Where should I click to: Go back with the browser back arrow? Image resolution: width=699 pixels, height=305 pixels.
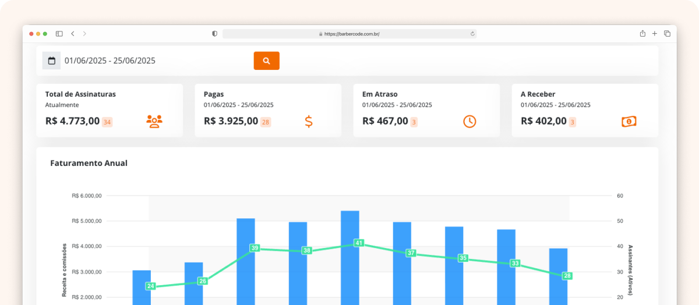(x=72, y=34)
